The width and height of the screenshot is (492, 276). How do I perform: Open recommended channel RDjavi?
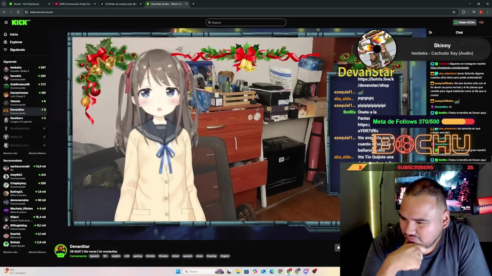pyautogui.click(x=24, y=219)
